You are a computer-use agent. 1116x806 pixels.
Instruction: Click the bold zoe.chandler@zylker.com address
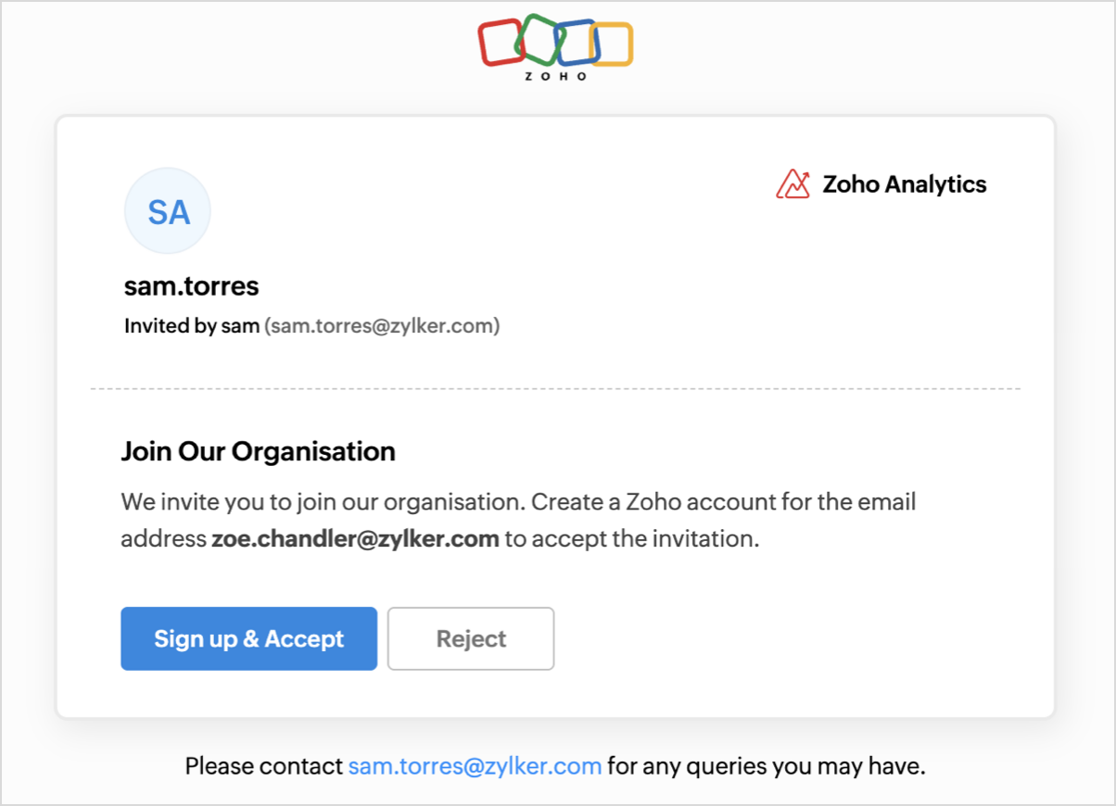pyautogui.click(x=355, y=539)
